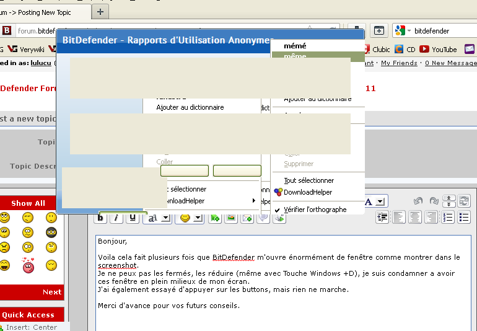Click the editor resize up/down arrows control
Viewport: 477px width, 331px height.
449,201
